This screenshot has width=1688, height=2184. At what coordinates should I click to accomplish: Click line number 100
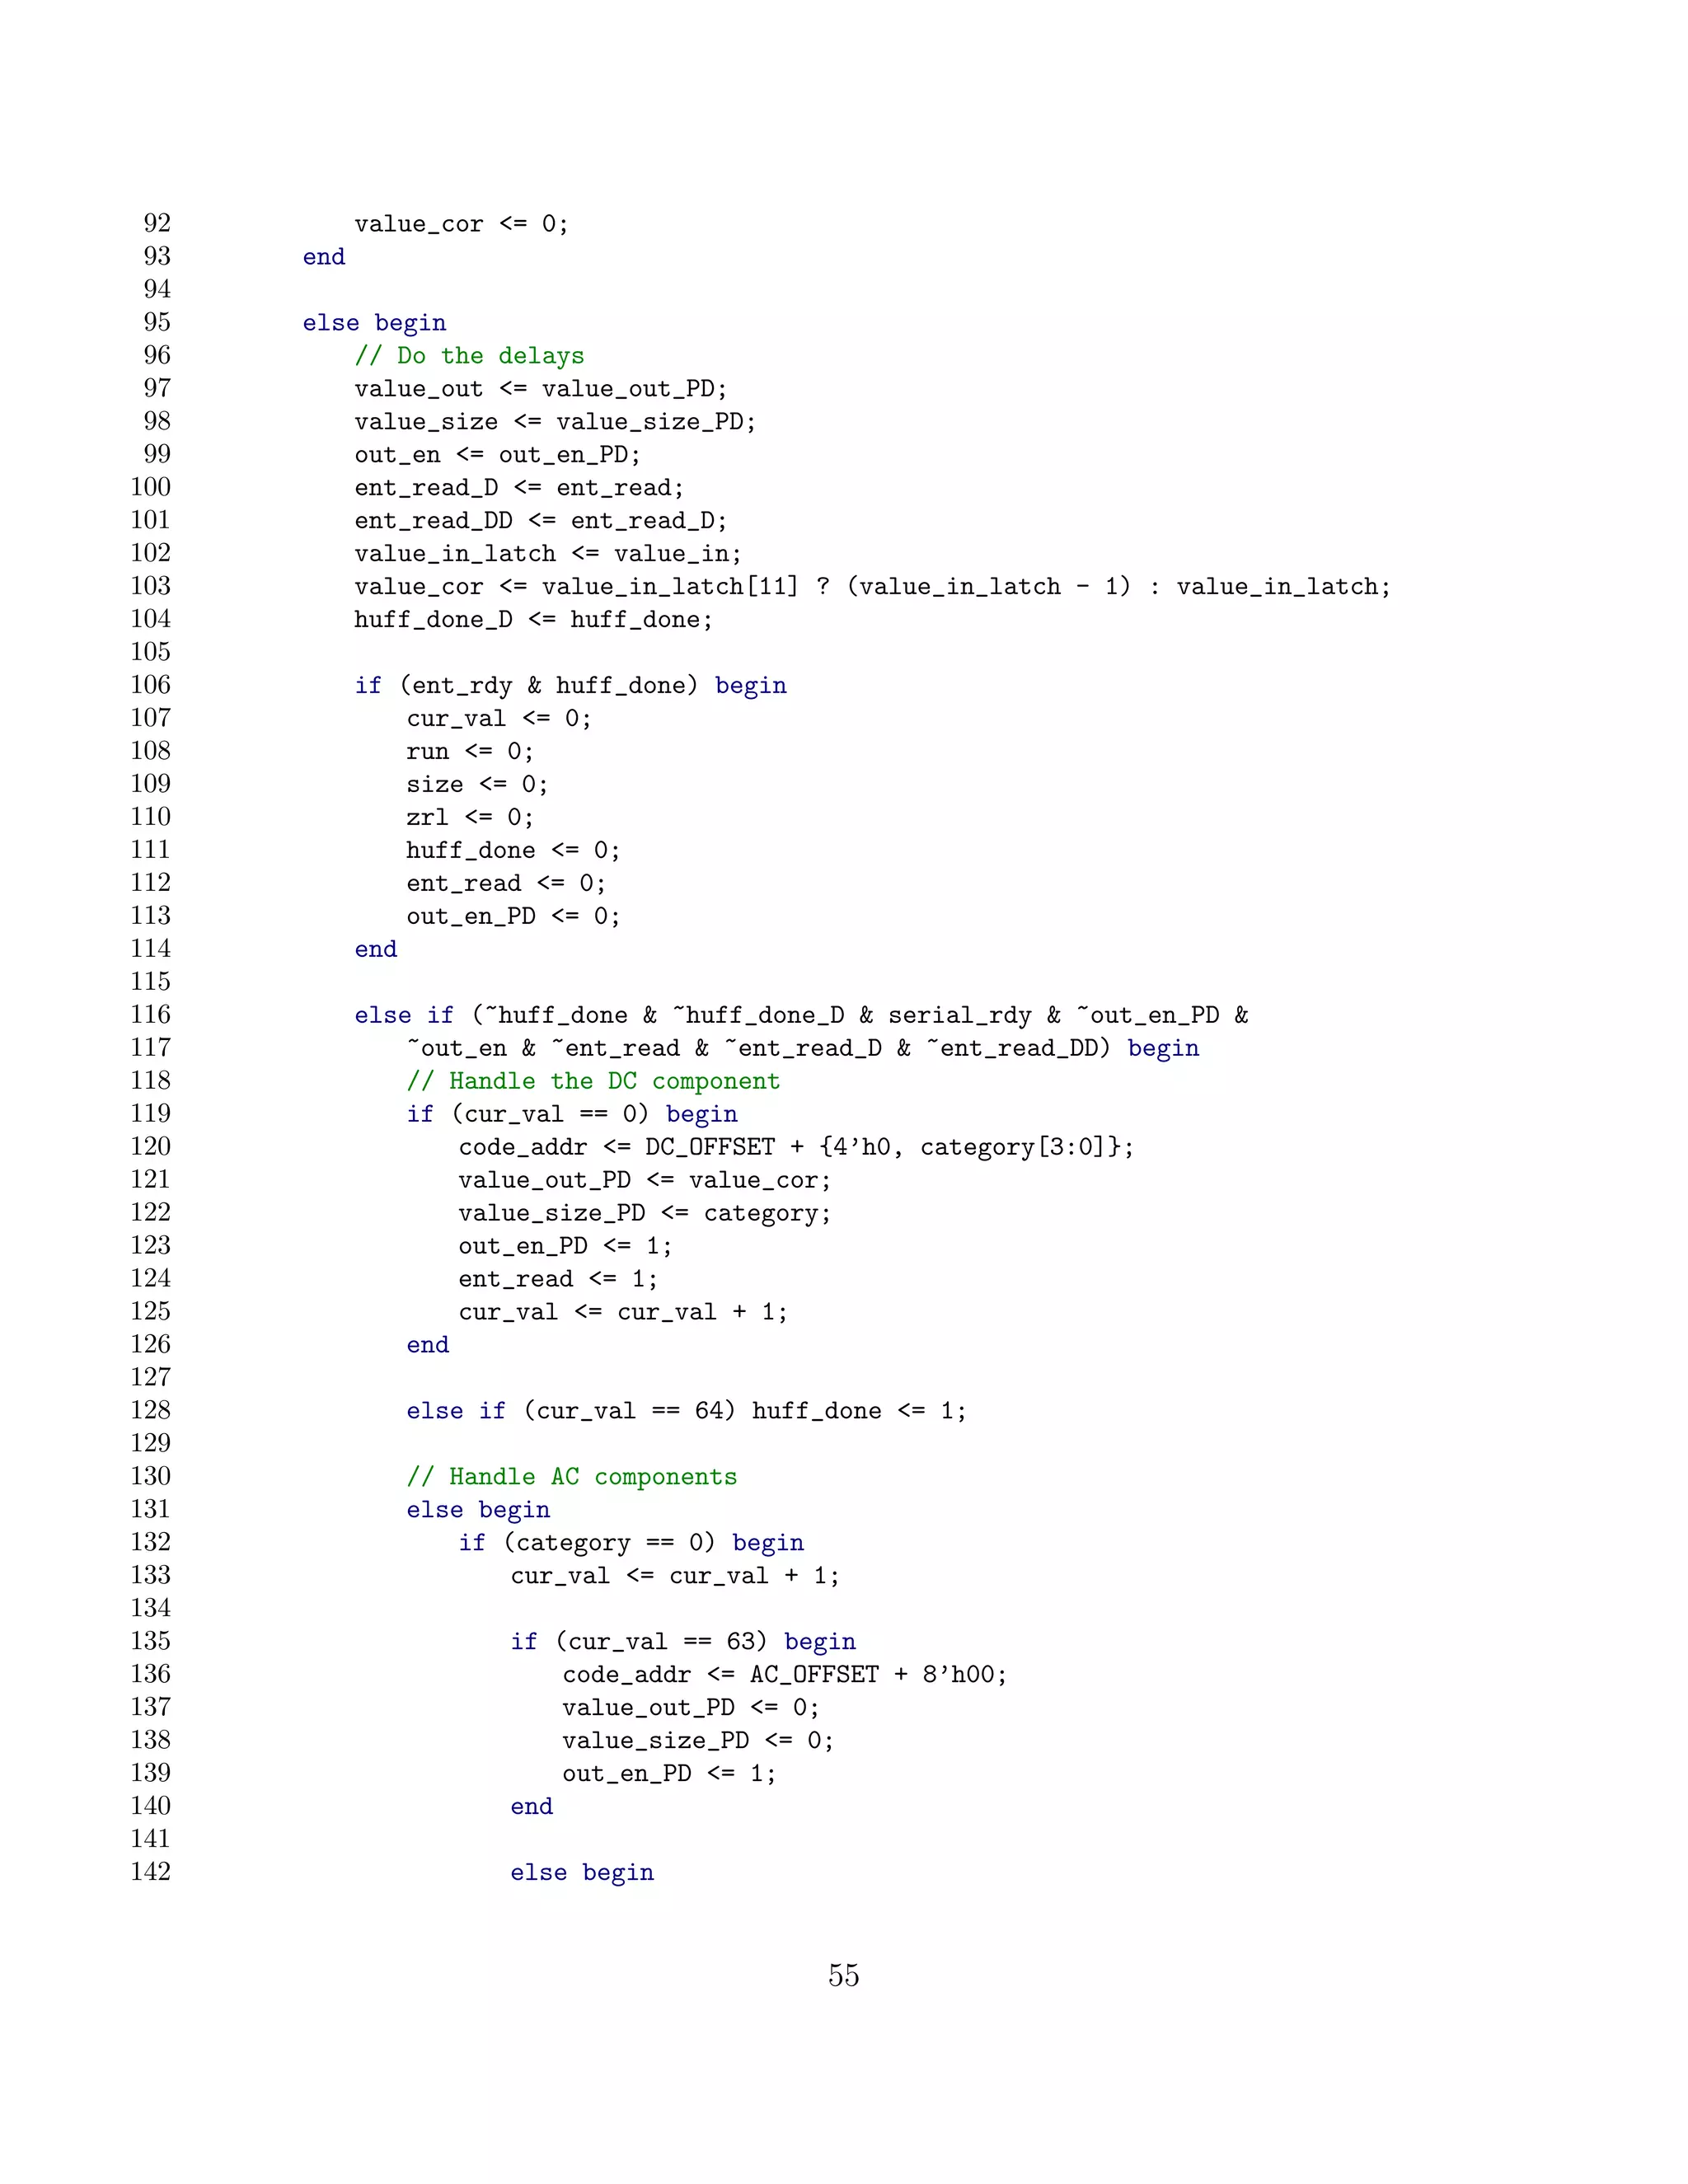(x=150, y=487)
